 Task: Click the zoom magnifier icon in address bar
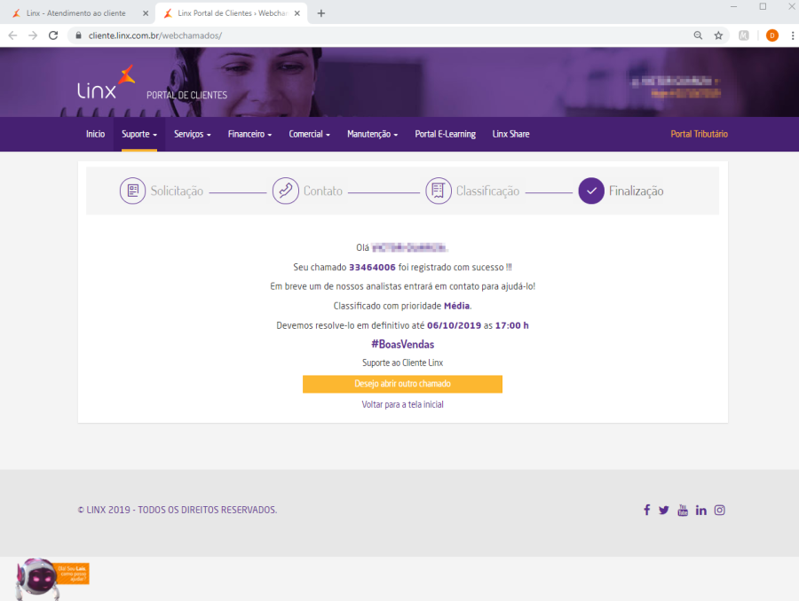(698, 35)
